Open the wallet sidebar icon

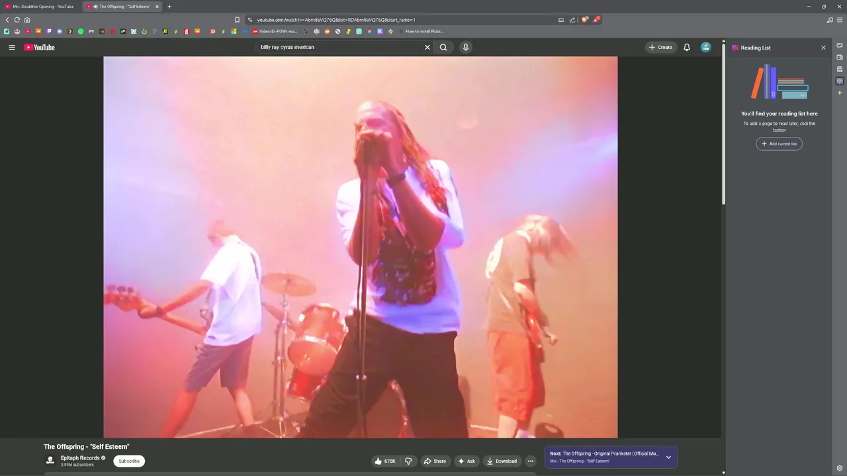point(840,58)
